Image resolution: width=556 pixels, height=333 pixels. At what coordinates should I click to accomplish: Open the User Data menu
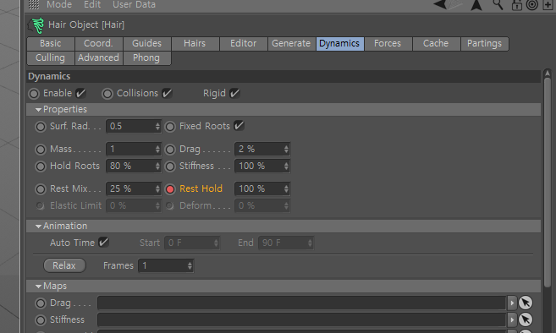pos(134,4)
